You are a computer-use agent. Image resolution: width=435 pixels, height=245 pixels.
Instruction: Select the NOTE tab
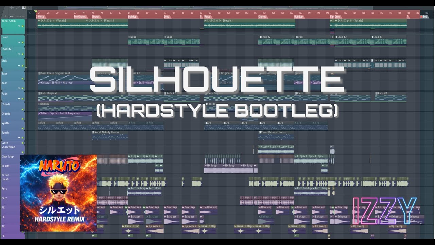pos(12,16)
